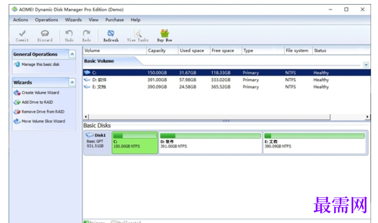
Task: Click the volume list horizontal scrollbar thumb
Action: tap(209, 117)
